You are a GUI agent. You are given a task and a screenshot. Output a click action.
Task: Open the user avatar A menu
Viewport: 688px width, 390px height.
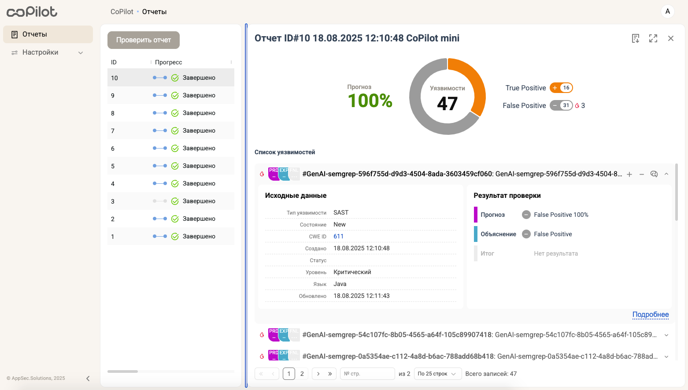click(x=668, y=11)
